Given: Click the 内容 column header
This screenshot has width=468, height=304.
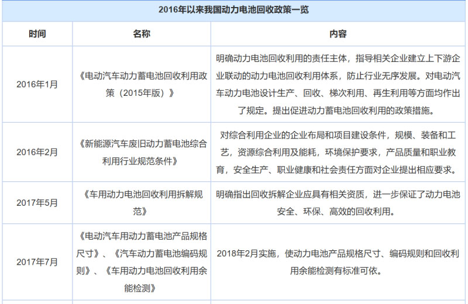Looking at the screenshot, I should pyautogui.click(x=338, y=34).
